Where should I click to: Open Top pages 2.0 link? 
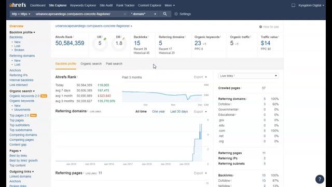(x=19, y=115)
